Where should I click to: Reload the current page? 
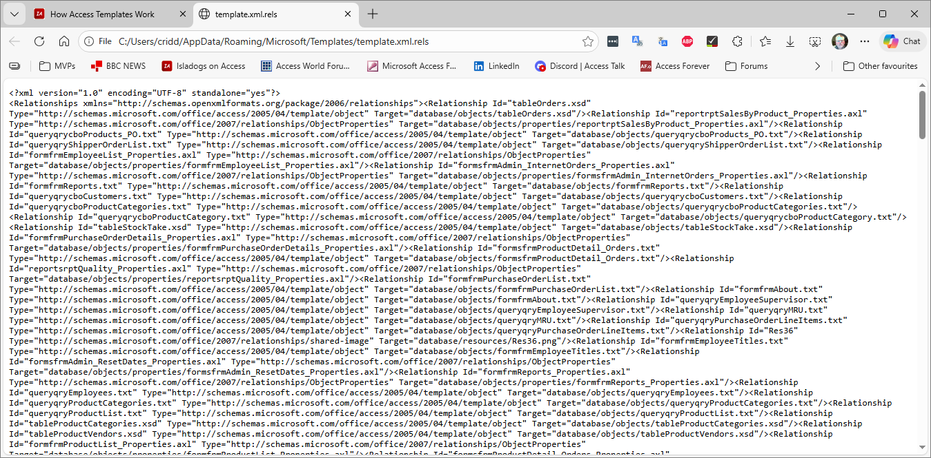[x=39, y=41]
